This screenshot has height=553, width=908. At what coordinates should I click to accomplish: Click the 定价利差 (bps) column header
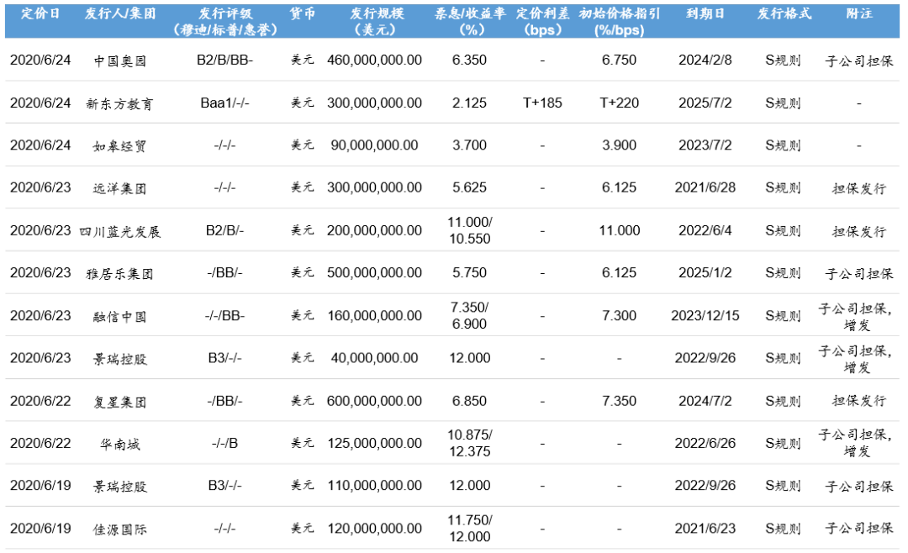(542, 21)
